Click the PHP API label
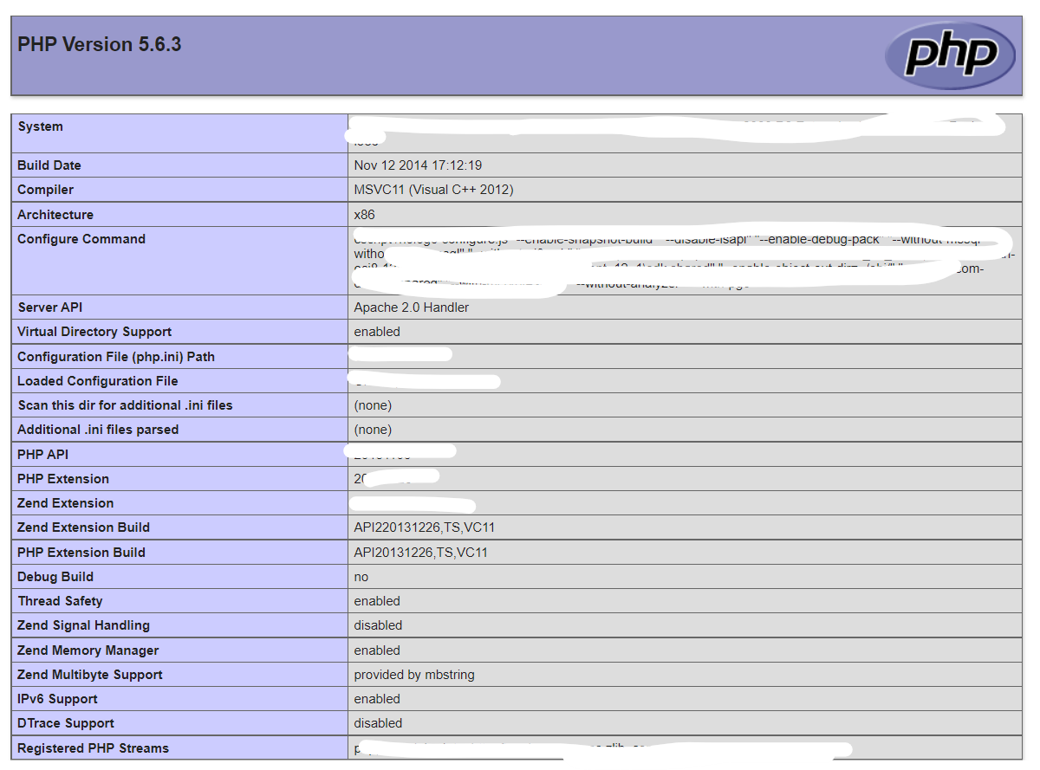The height and width of the screenshot is (770, 1040). pos(42,455)
